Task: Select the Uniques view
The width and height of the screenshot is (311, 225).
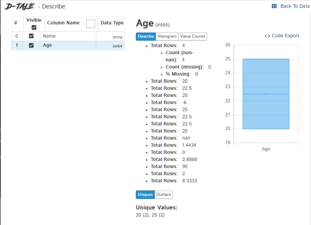Action: [x=145, y=195]
